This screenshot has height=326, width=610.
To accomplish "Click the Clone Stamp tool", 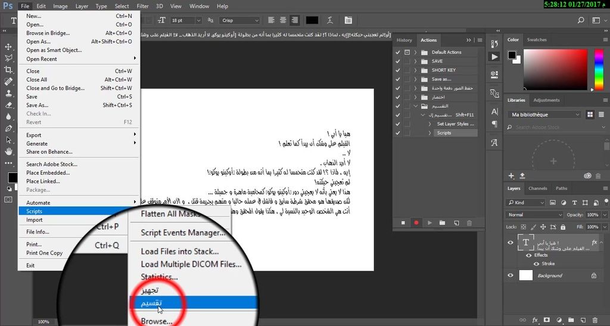I will (8, 93).
